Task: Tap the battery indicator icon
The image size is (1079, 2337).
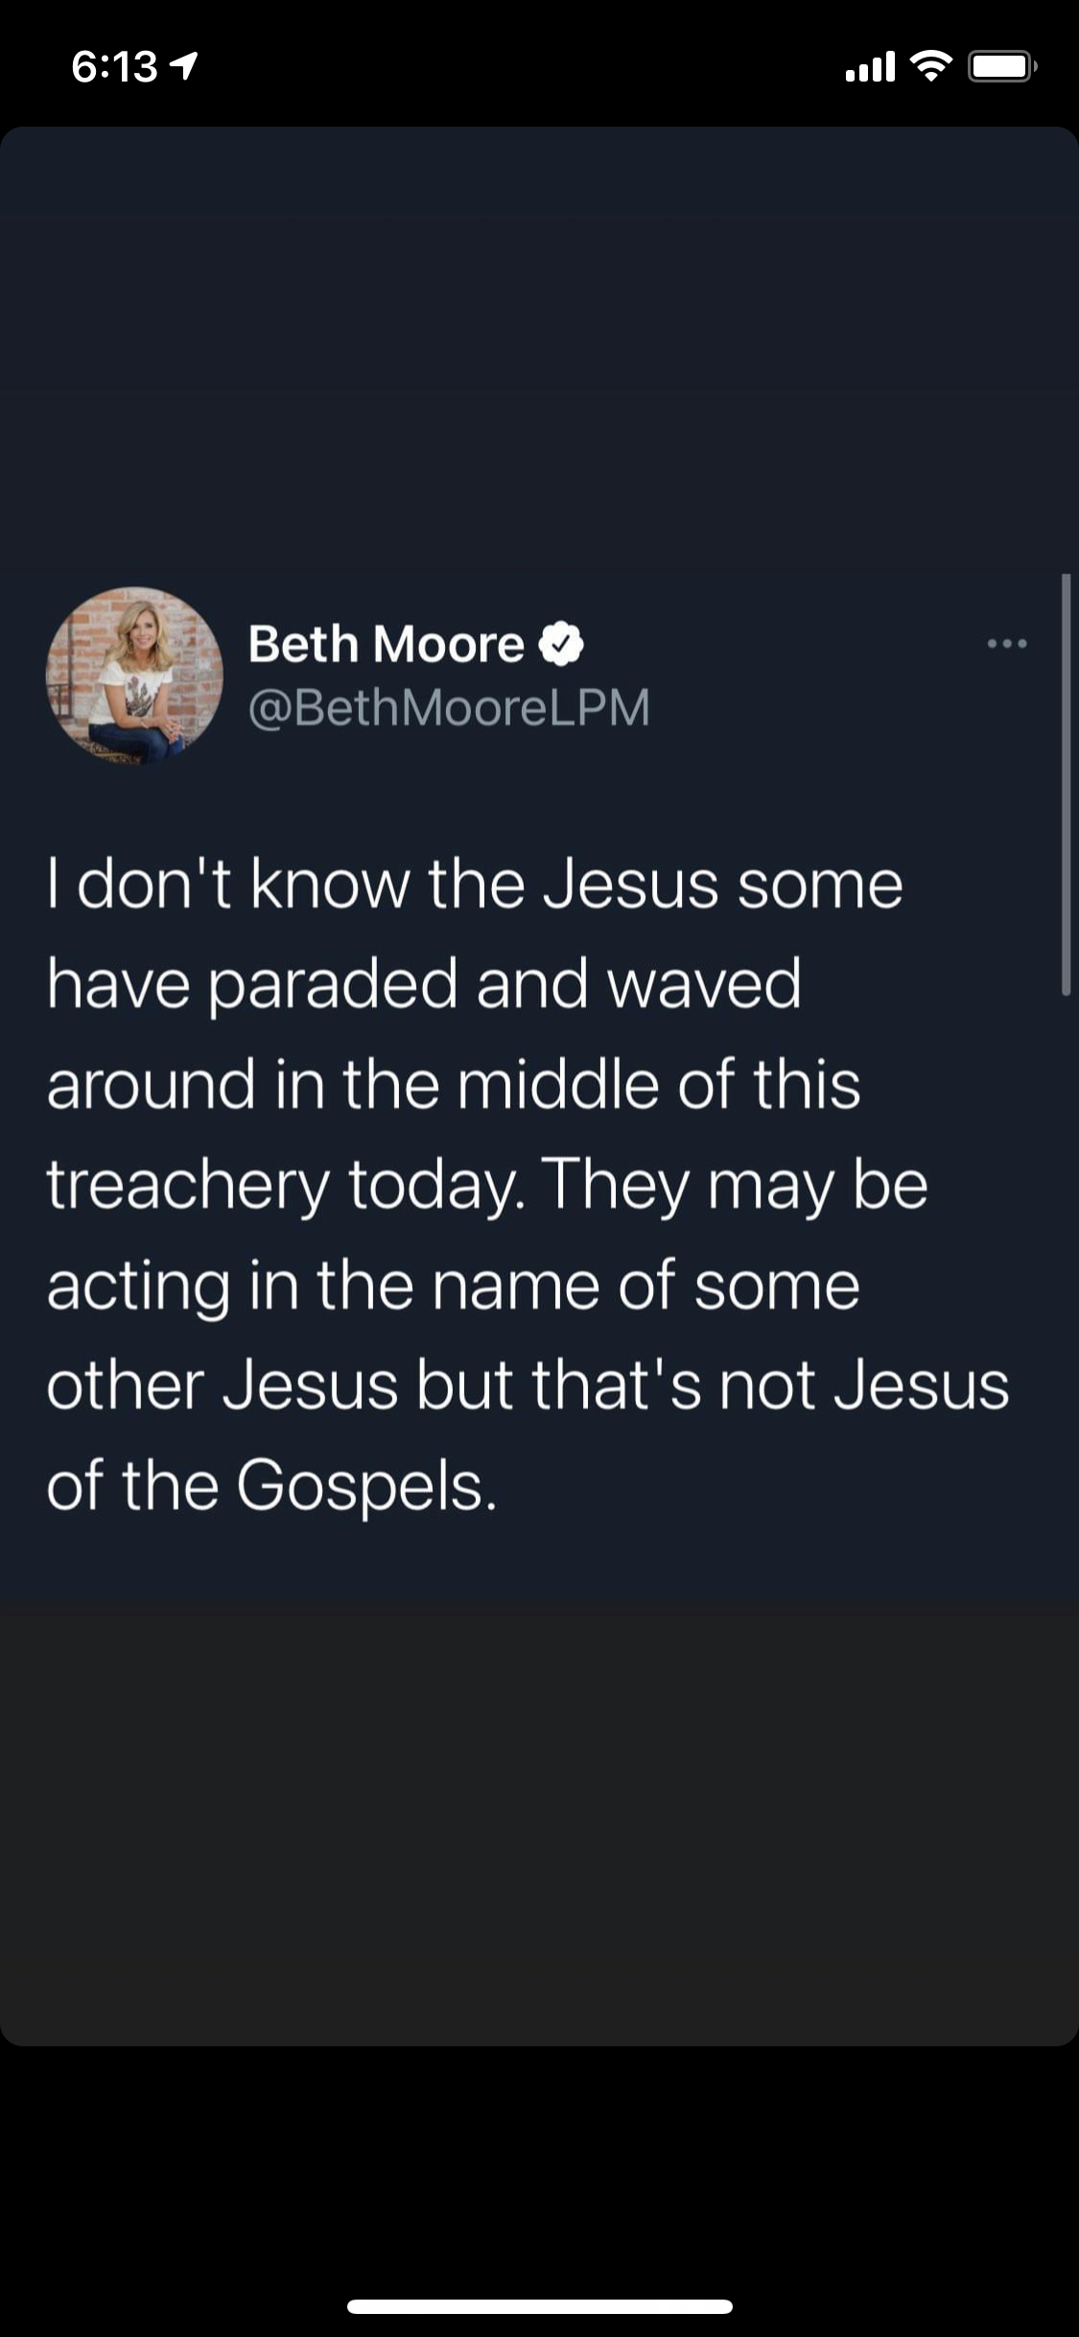Action: (x=1001, y=66)
